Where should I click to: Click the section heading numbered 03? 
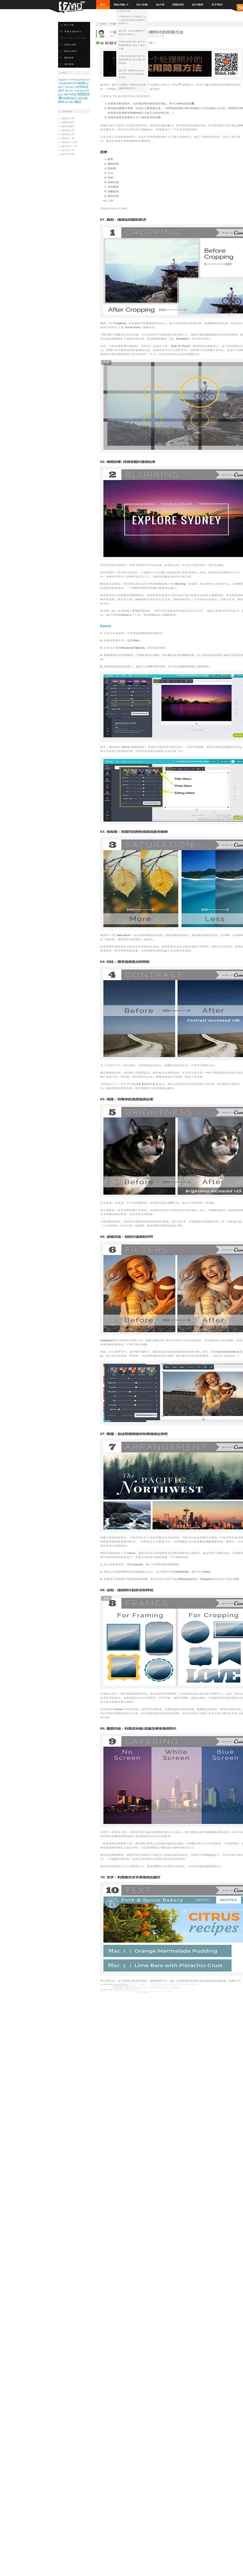pyautogui.click(x=133, y=832)
